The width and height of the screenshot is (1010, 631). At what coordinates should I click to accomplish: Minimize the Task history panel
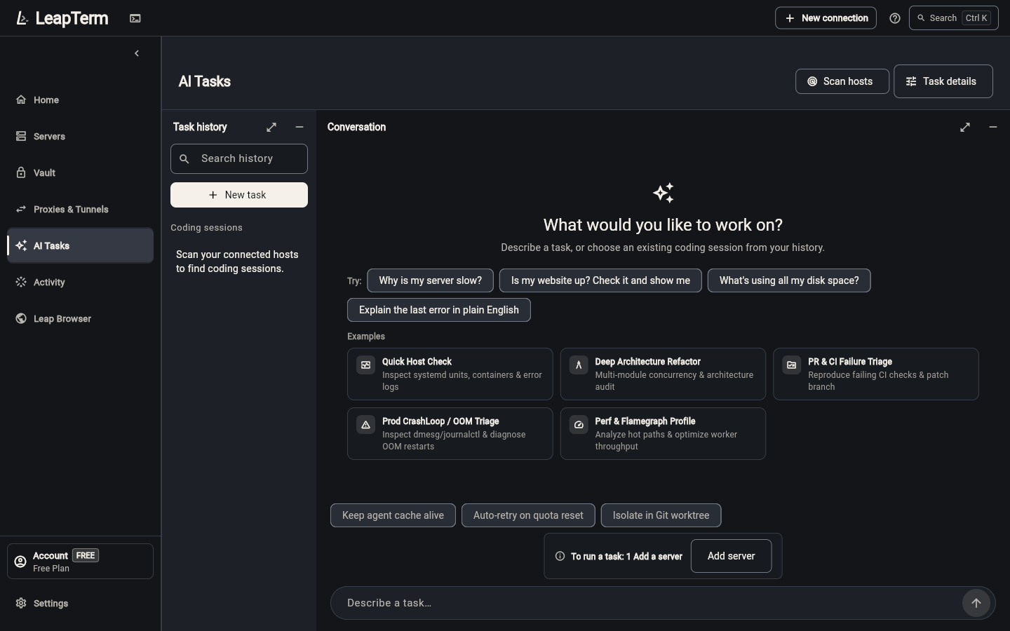click(x=299, y=127)
